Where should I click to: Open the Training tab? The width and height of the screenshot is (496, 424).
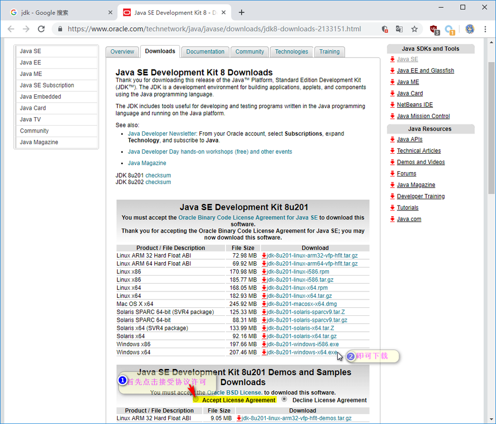[329, 51]
